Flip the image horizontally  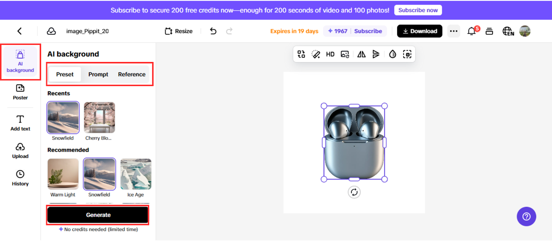[x=361, y=54]
